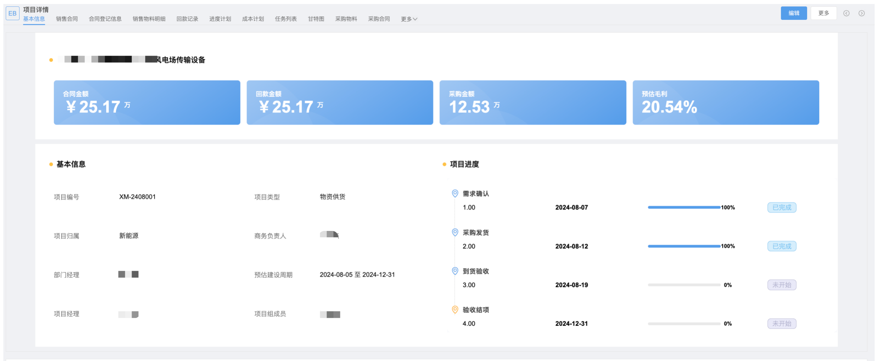Open the 成本计划 tab
The height and width of the screenshot is (361, 878).
[253, 19]
